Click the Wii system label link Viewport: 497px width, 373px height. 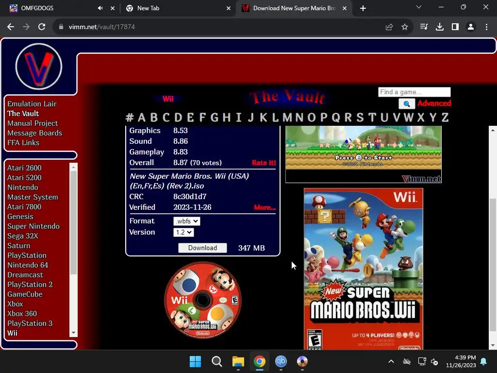(168, 99)
